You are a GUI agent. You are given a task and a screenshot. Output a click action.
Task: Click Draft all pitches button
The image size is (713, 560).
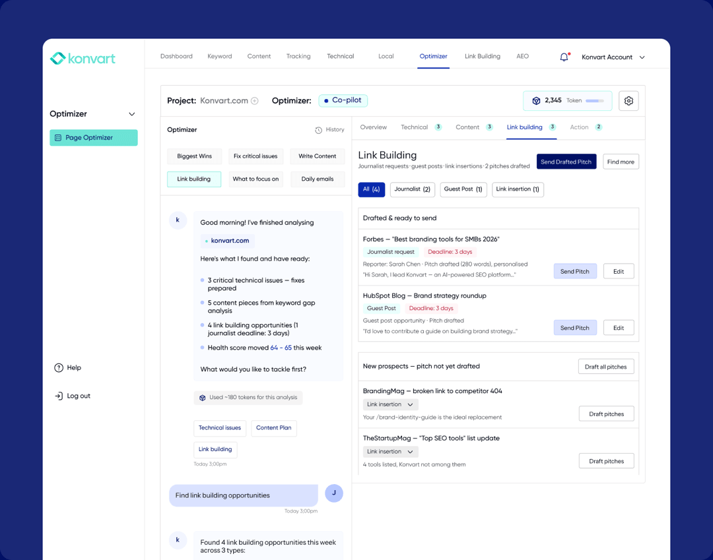[605, 367]
